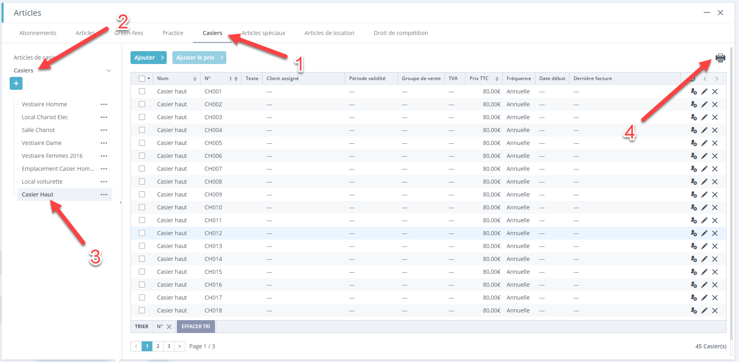Click the Ajouter button

click(x=149, y=58)
